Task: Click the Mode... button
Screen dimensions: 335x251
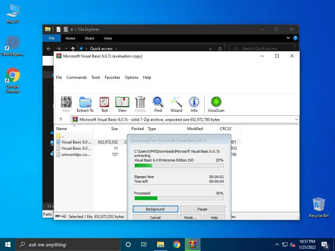Action: point(190,217)
